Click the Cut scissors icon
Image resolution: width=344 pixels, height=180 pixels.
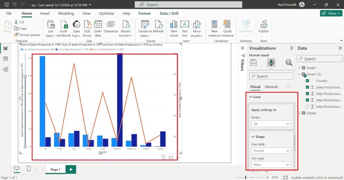[16, 22]
